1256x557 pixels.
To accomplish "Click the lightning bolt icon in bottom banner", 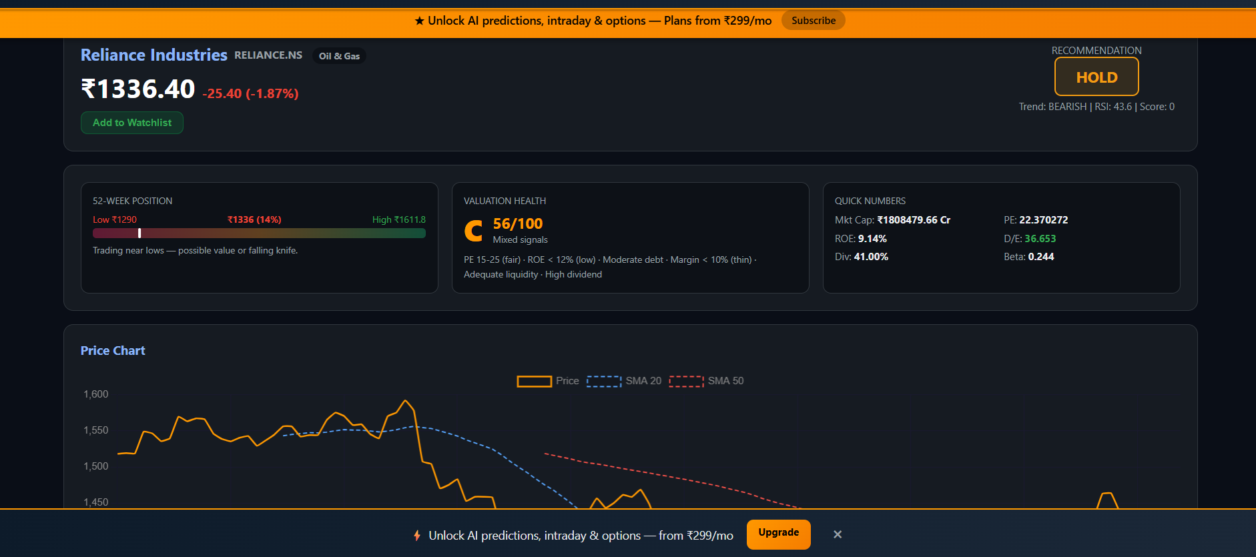I will click(417, 535).
